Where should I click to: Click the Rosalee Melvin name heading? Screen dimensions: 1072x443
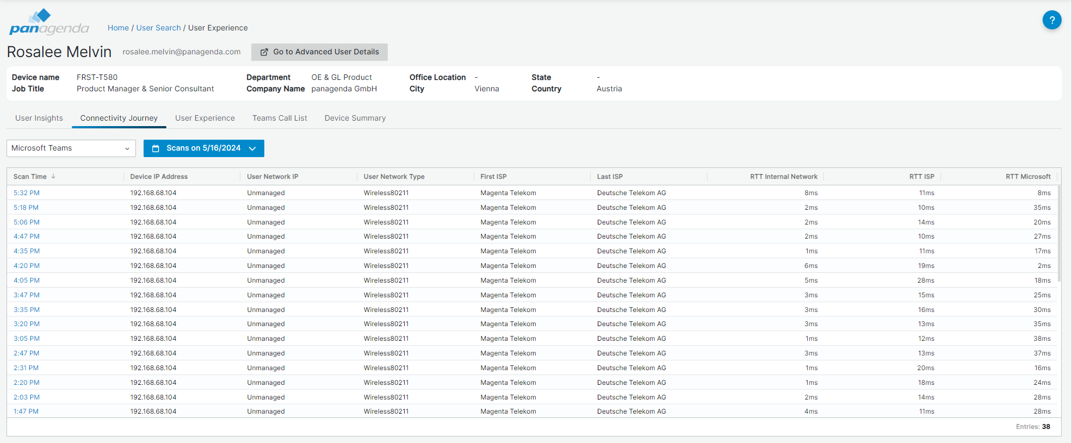click(x=59, y=52)
